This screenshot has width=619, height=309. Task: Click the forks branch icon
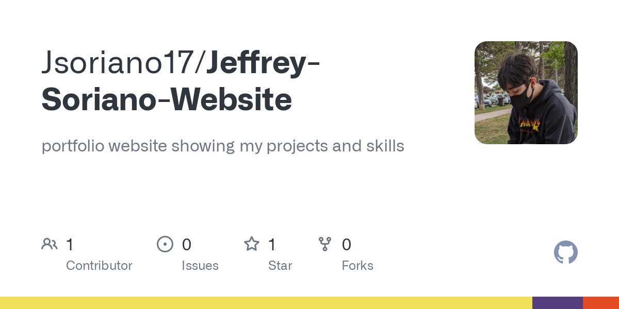click(x=325, y=244)
